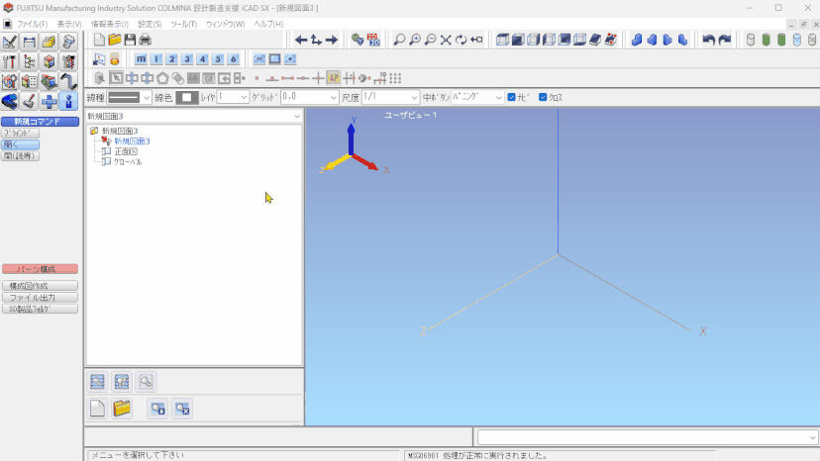Select 正面図 in the tree
Viewport: 820px width, 461px height.
tap(126, 151)
